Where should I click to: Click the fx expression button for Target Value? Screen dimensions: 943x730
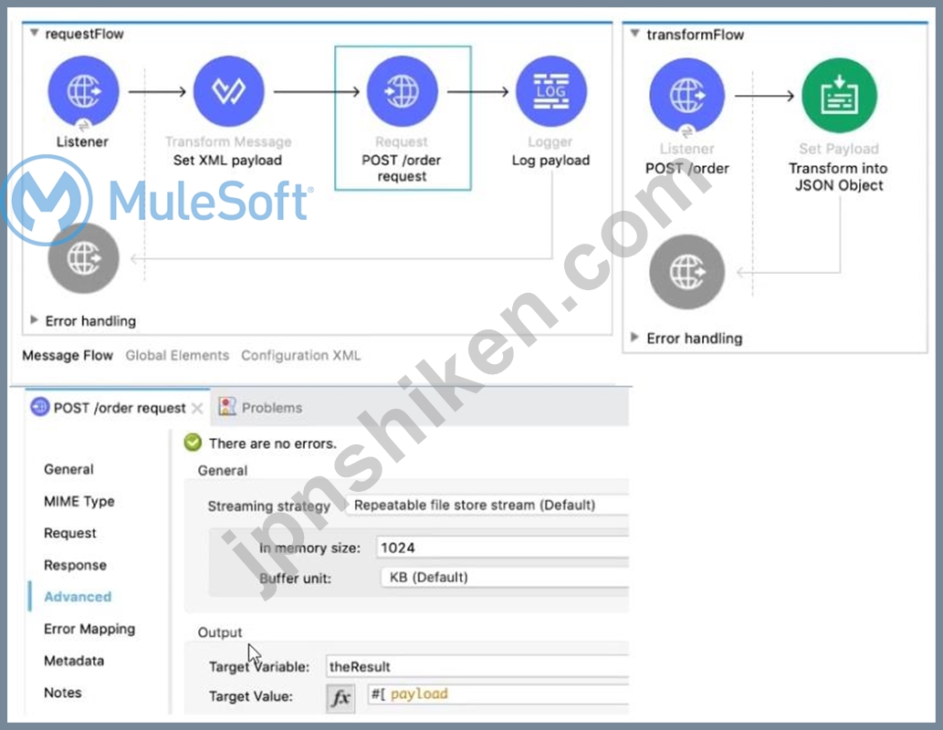341,697
